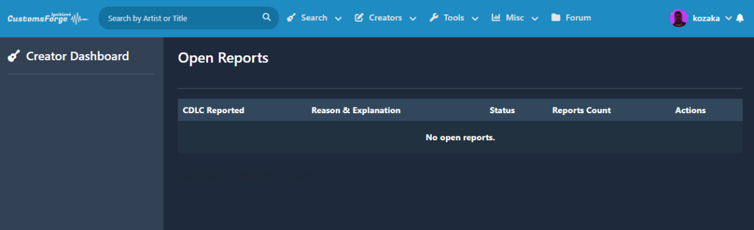Click the pencil edit icon beside Creators
Image resolution: width=754 pixels, height=230 pixels.
(359, 18)
